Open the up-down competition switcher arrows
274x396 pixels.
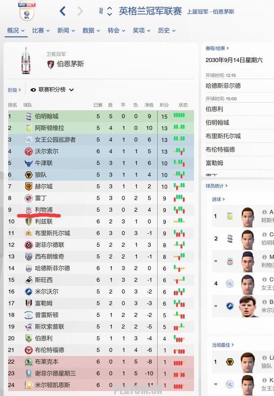[110, 11]
